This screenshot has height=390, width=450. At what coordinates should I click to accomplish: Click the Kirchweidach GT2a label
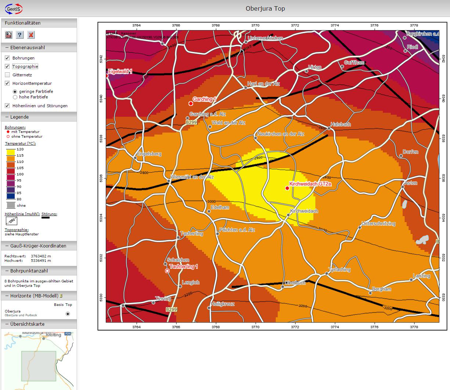[x=310, y=184]
